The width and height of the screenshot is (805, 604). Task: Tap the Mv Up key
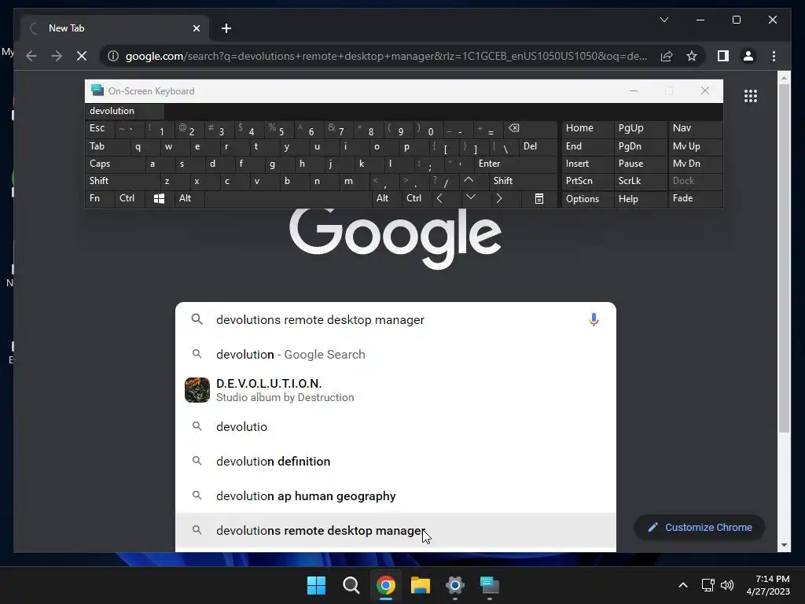pos(695,146)
